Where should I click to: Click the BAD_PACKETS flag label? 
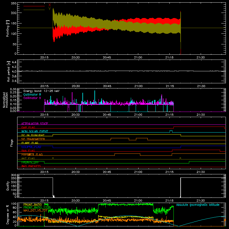tap(31, 166)
